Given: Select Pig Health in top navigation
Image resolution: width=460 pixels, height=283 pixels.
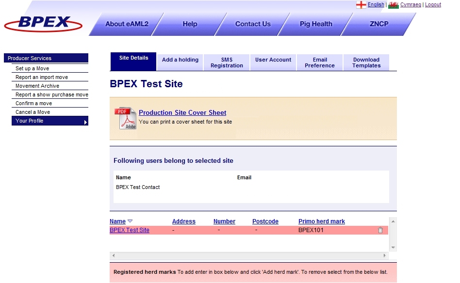Looking at the screenshot, I should pos(316,24).
